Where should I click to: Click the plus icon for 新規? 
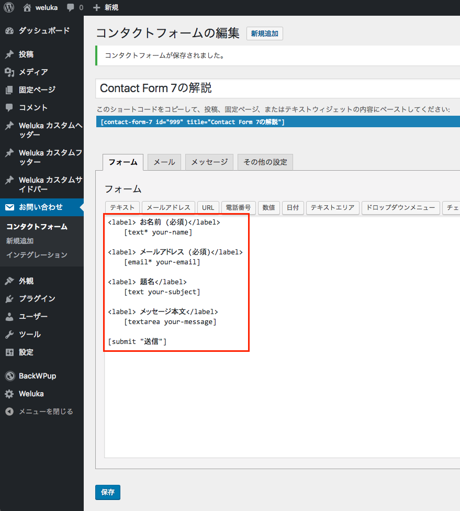[x=96, y=7]
